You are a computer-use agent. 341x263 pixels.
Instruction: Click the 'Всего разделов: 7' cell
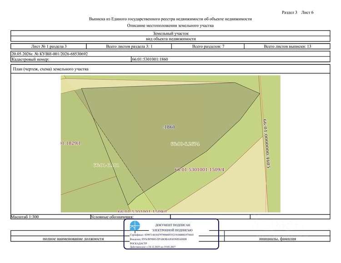[x=208, y=46]
